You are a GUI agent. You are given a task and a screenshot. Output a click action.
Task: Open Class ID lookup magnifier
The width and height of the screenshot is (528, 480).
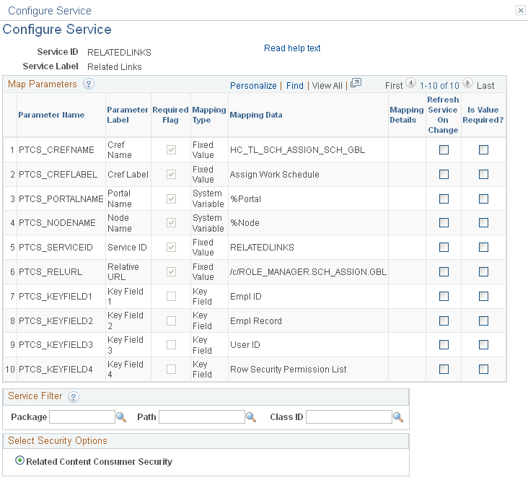[398, 417]
